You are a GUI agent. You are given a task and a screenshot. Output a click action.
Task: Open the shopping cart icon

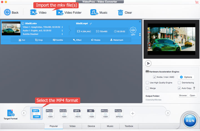pos(197,2)
